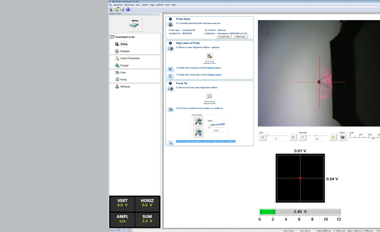Click the Probe Setup heading
The image size is (380, 232).
183,19
